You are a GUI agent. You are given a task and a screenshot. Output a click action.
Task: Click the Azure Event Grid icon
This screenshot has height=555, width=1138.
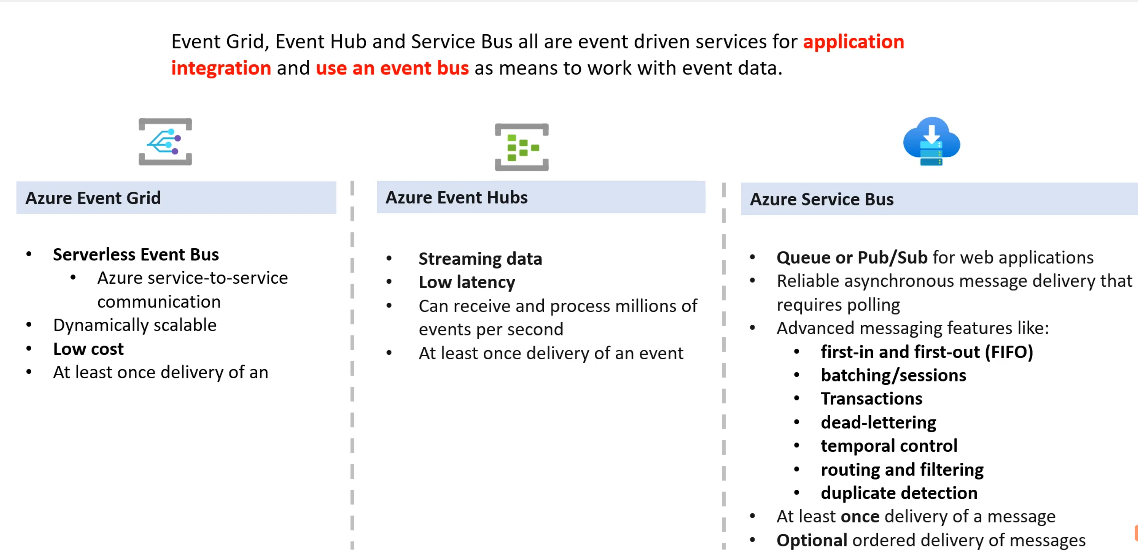[x=165, y=142]
